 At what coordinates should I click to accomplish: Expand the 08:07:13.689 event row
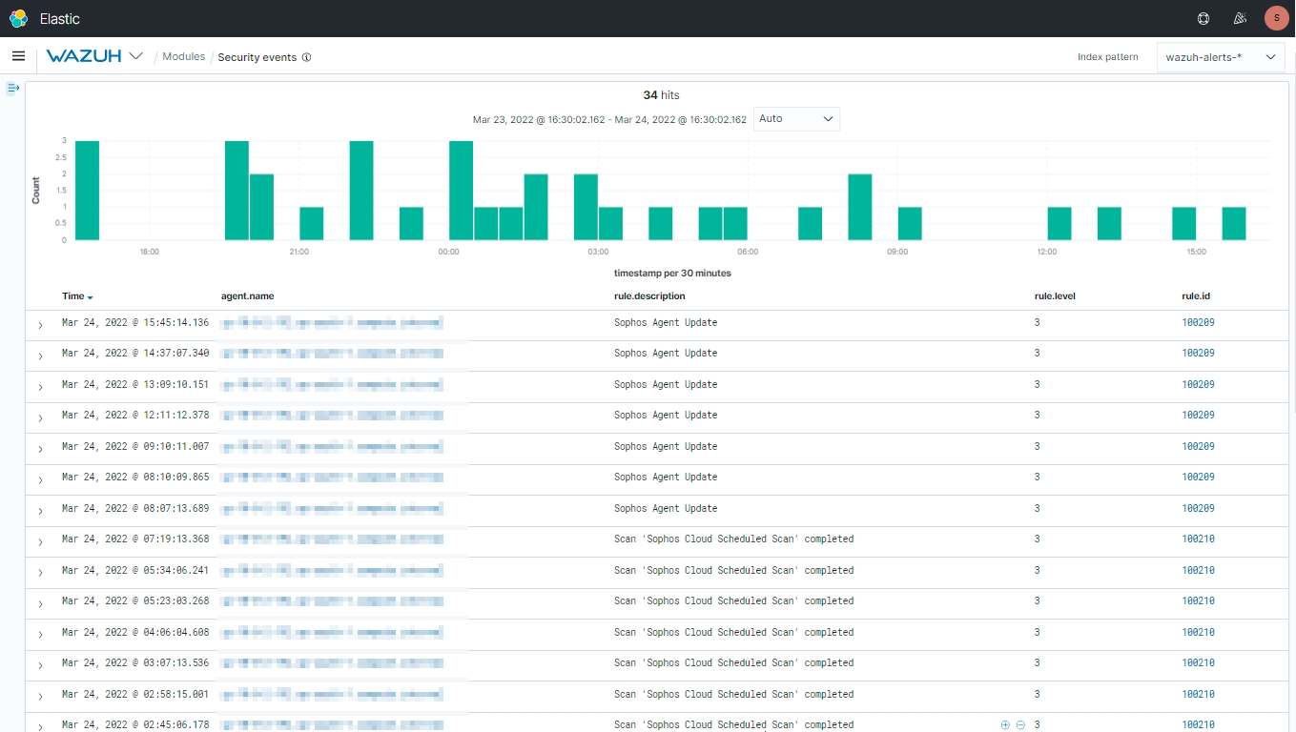(x=40, y=511)
